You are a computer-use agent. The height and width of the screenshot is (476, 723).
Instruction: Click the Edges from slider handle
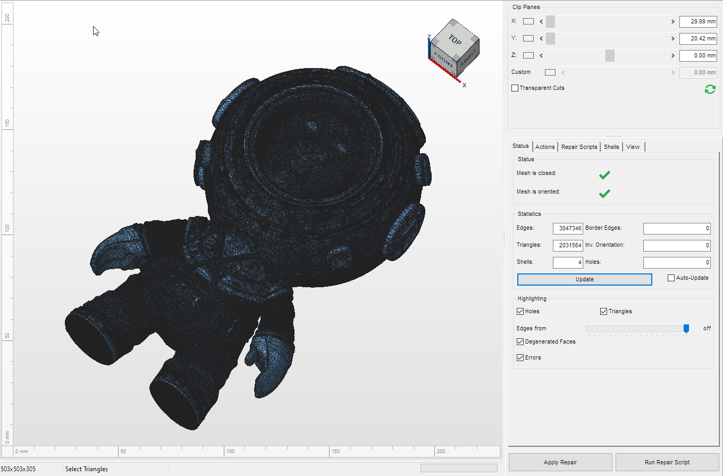[686, 329]
